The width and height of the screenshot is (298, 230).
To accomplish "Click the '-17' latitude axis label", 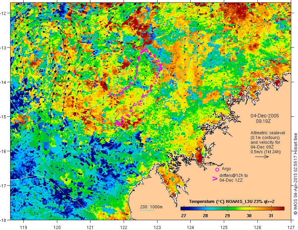I will (x=3, y=185).
